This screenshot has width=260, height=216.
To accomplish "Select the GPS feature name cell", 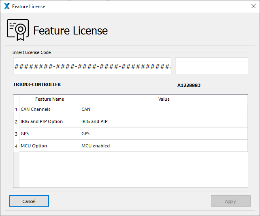I will (49, 134).
